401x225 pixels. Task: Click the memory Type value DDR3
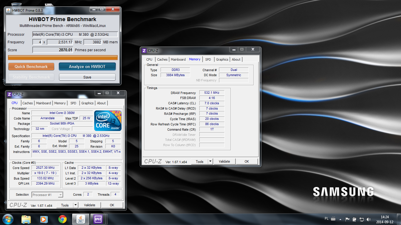pos(175,70)
